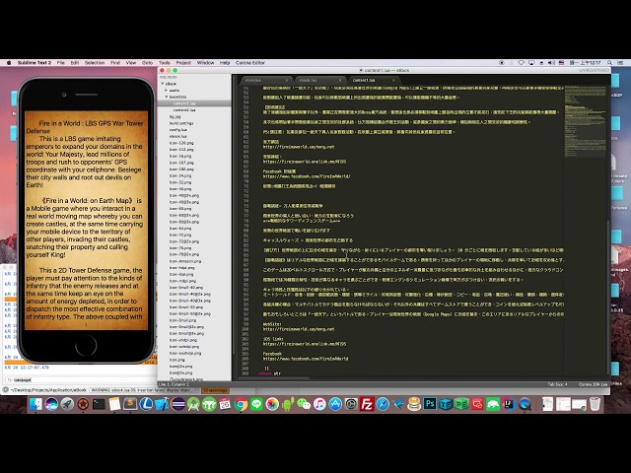The image size is (631, 473).
Task: Open Icon-Small.png in the sidebar
Action: (182, 320)
